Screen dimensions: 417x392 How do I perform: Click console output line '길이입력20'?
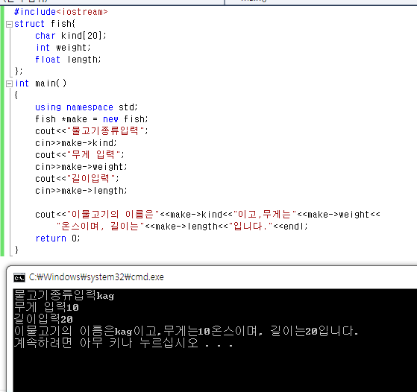[43, 319]
